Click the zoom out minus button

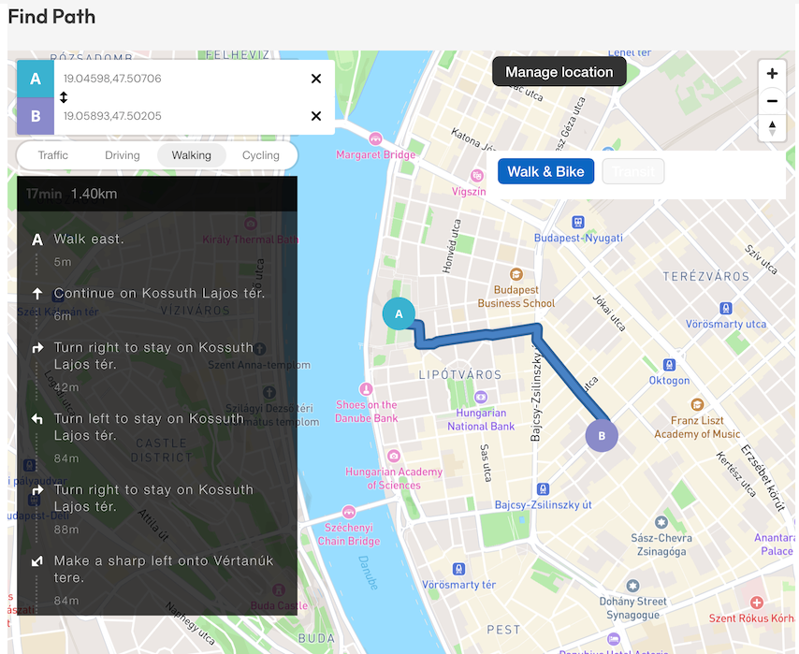[772, 101]
